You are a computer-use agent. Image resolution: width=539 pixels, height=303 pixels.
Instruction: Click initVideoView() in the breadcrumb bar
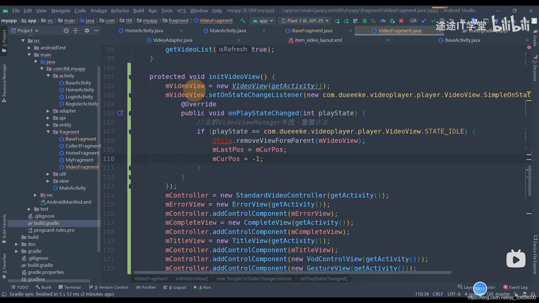(192, 279)
